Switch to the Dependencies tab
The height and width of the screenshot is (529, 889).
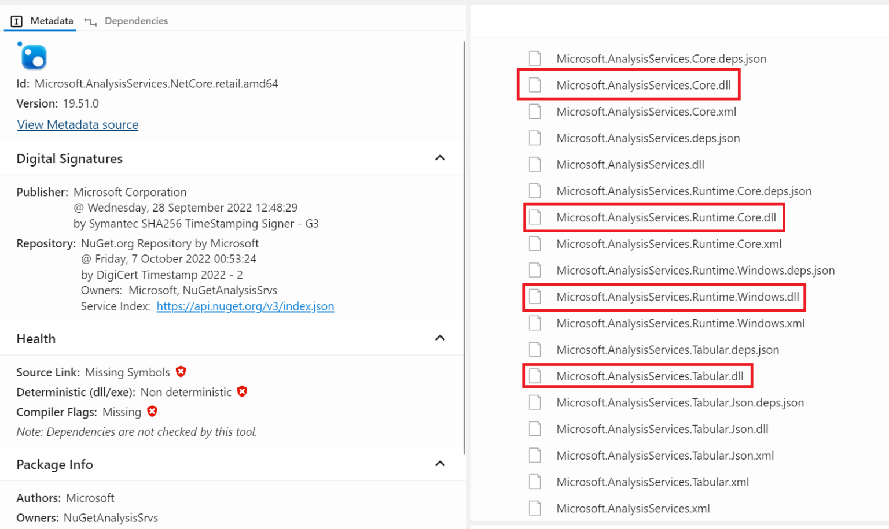[x=136, y=20]
